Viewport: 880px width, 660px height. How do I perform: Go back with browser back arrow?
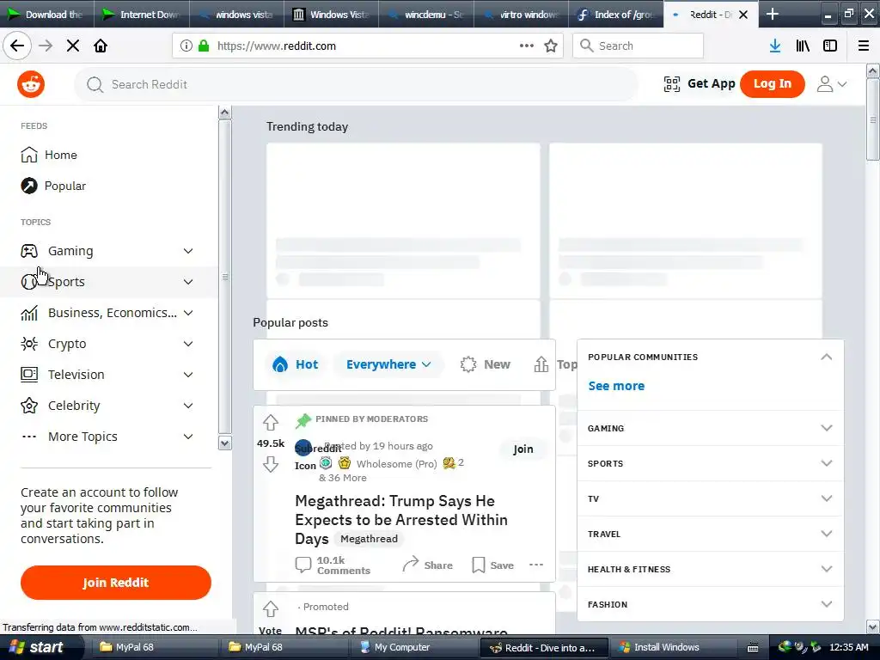click(17, 46)
